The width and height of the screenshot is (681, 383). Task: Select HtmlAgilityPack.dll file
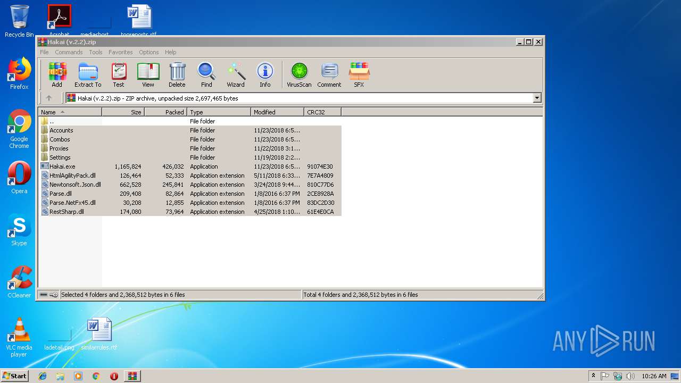(189, 176)
